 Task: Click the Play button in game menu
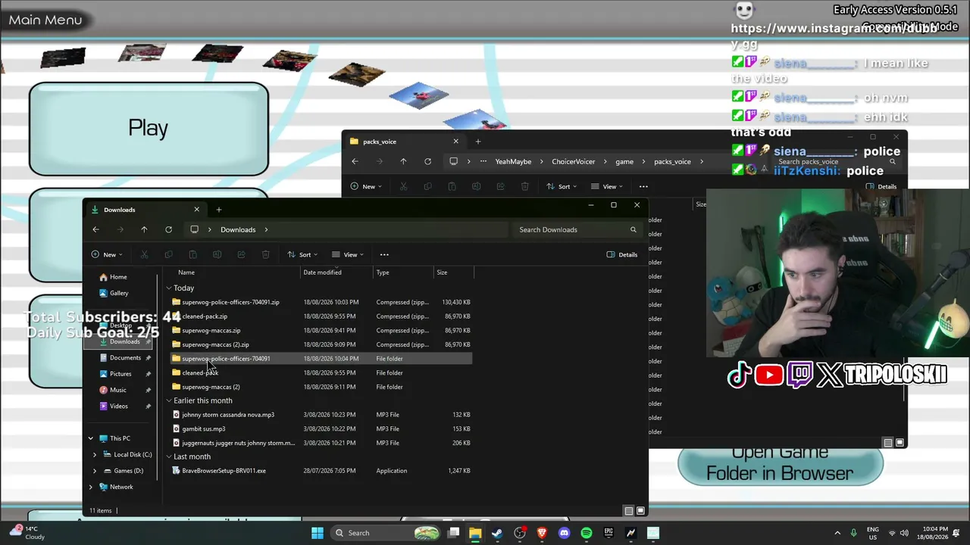click(149, 129)
